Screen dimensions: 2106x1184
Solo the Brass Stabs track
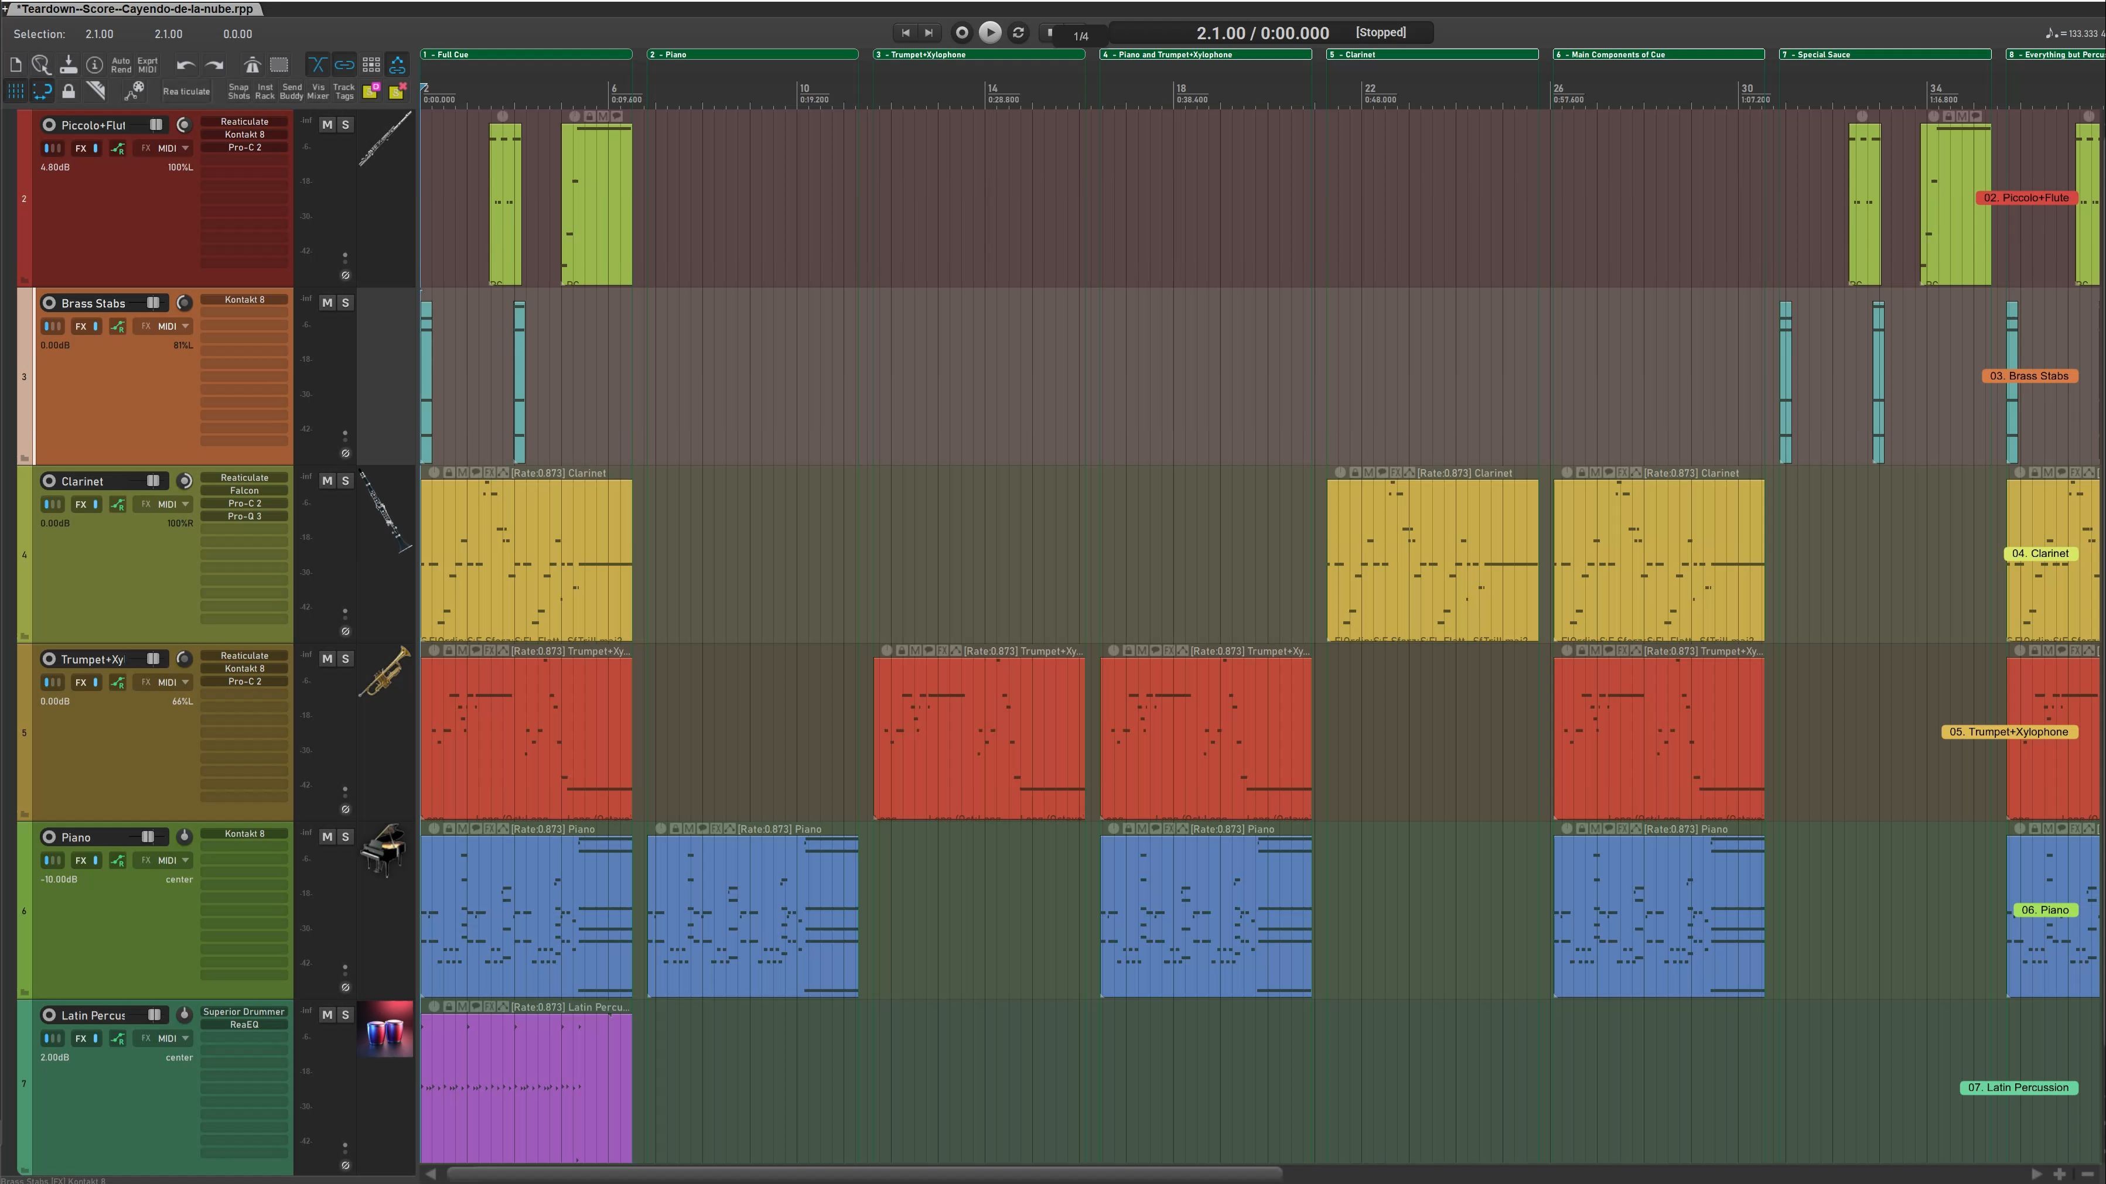point(345,303)
